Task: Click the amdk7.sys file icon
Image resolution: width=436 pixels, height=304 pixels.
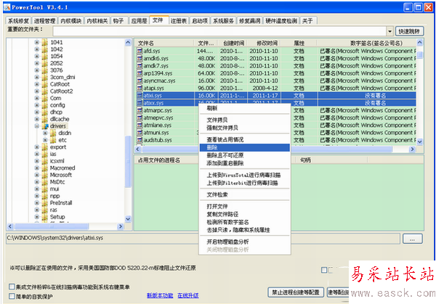Action: pyautogui.click(x=140, y=66)
